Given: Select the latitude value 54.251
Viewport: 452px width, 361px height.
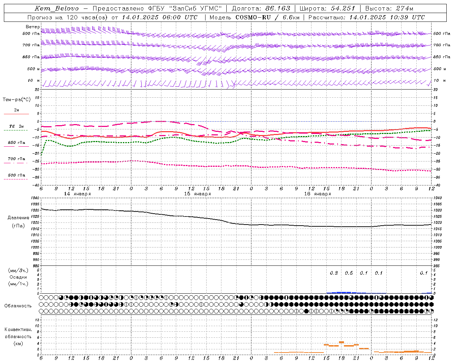Looking at the screenshot, I should click(343, 8).
